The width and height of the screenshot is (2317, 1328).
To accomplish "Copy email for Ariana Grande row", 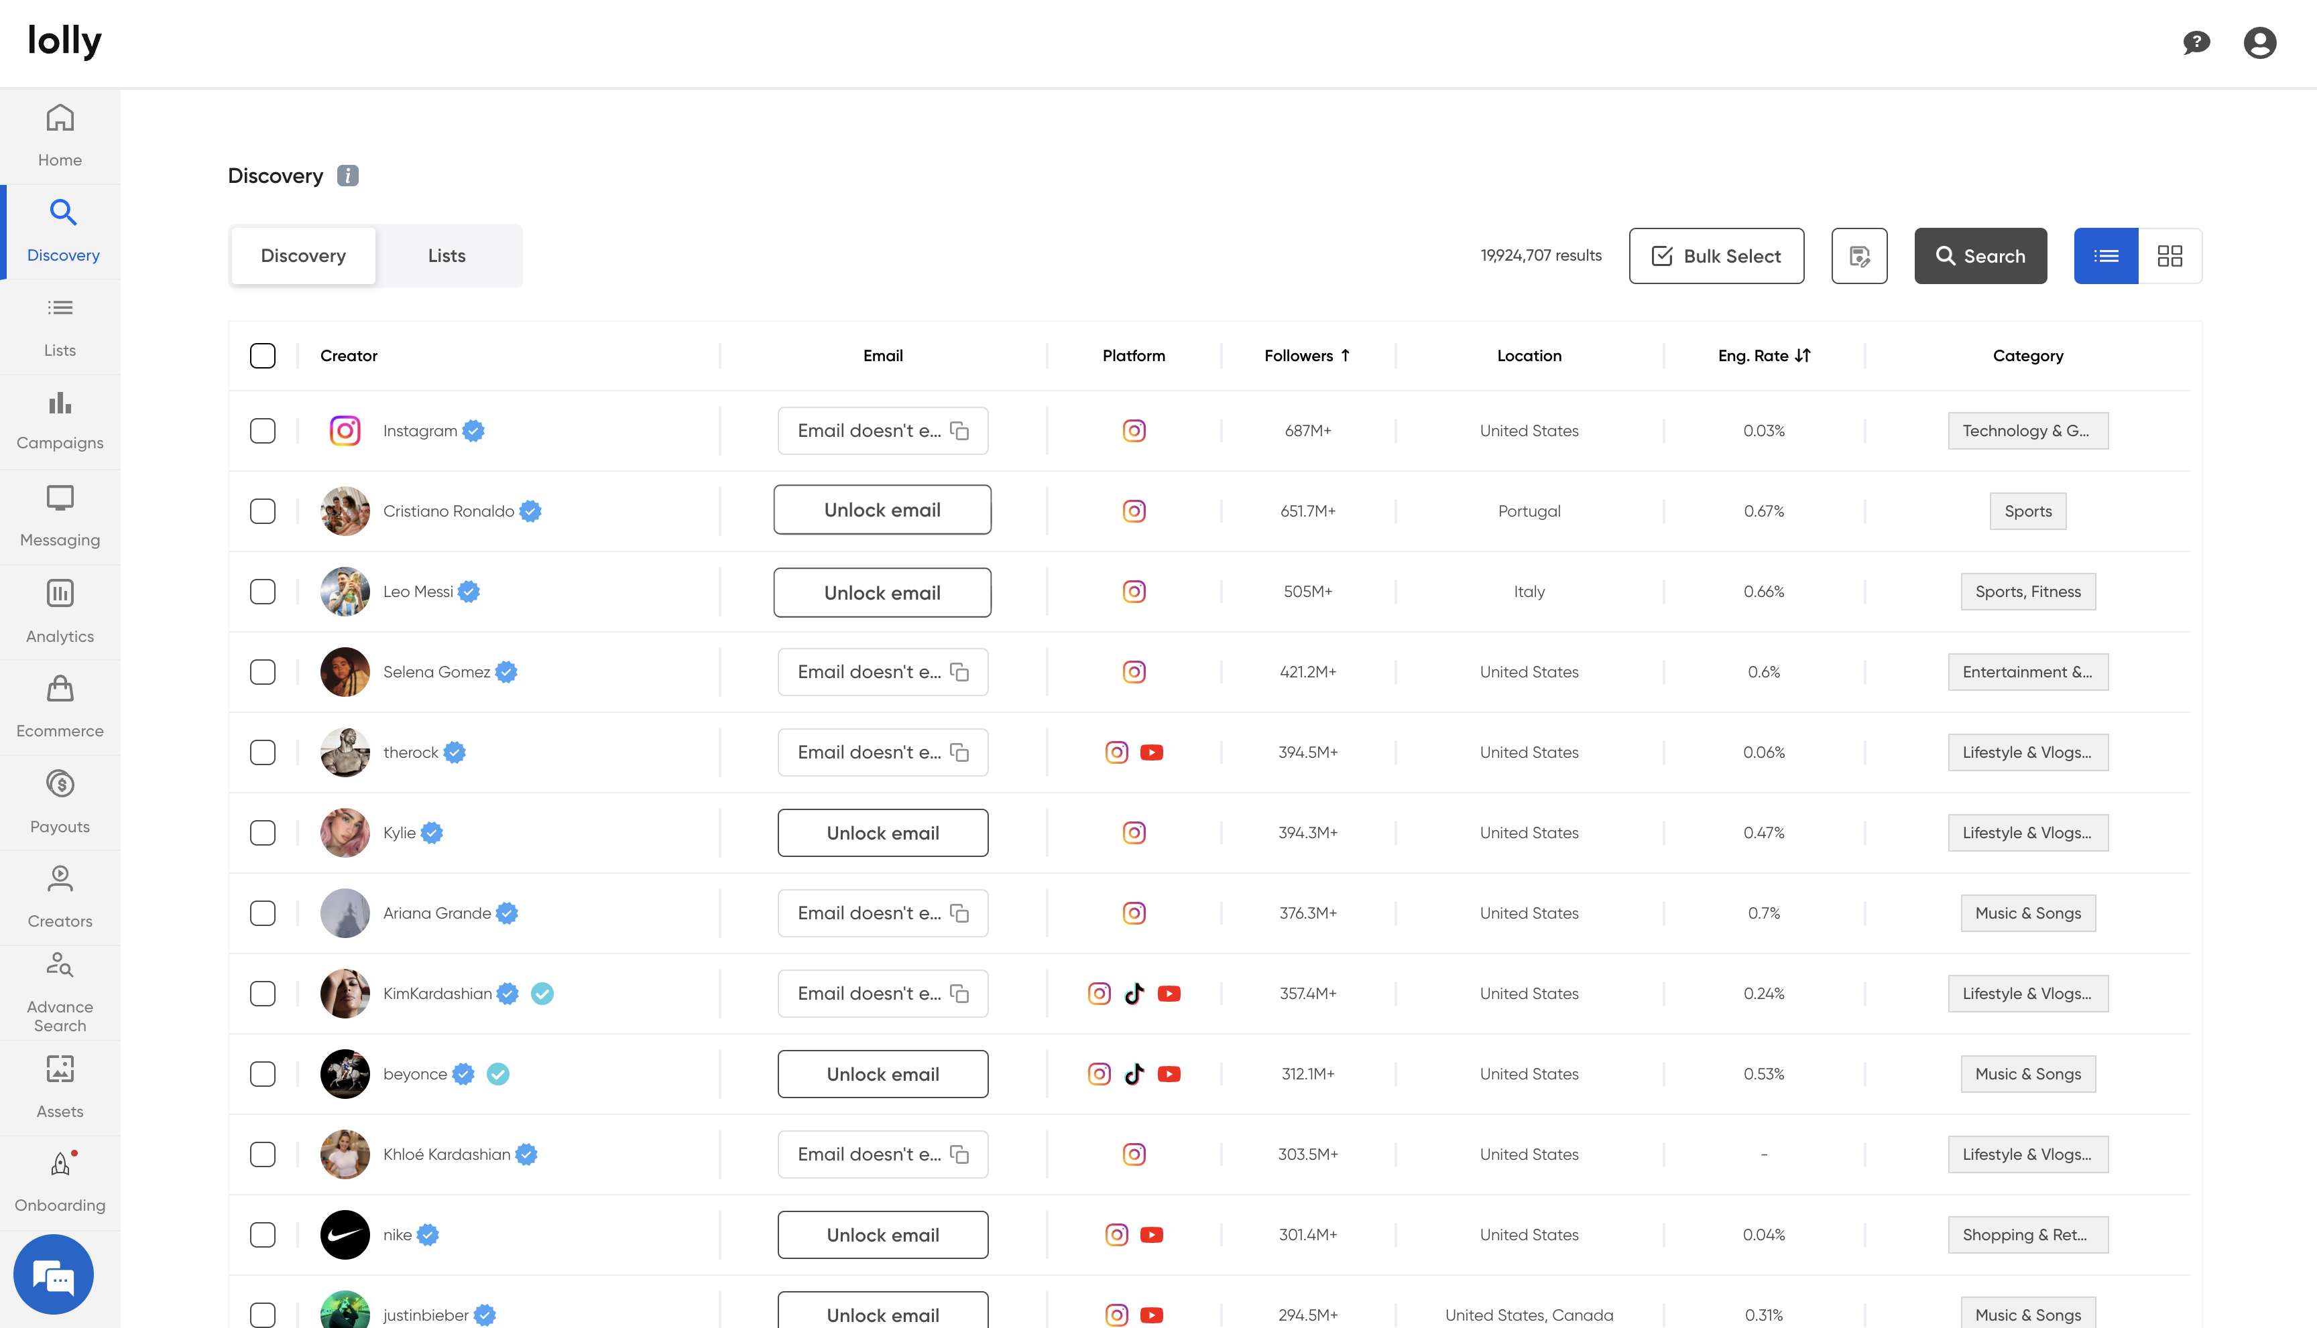I will [x=959, y=913].
